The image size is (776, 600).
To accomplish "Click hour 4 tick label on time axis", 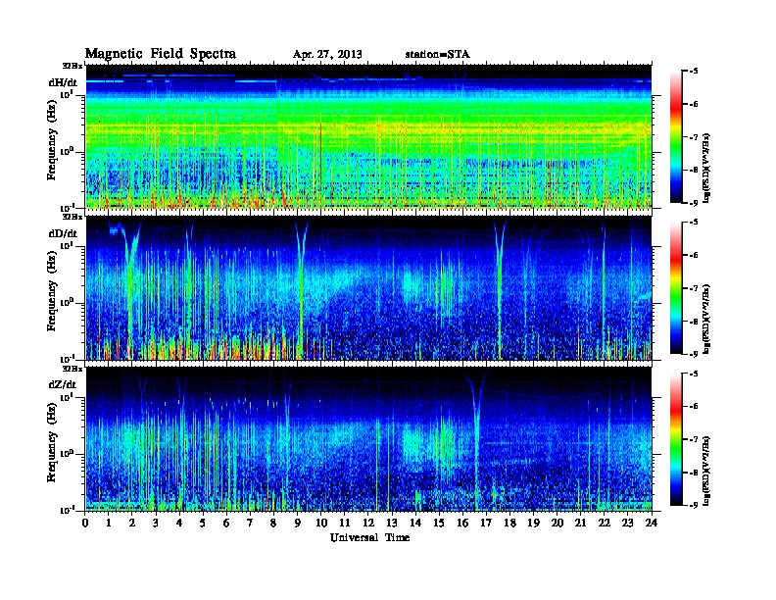I will pos(179,523).
